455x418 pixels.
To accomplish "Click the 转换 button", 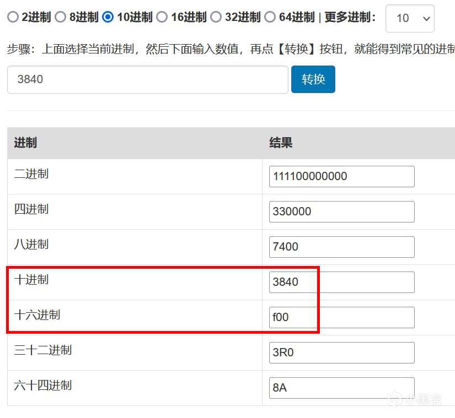I will click(313, 79).
